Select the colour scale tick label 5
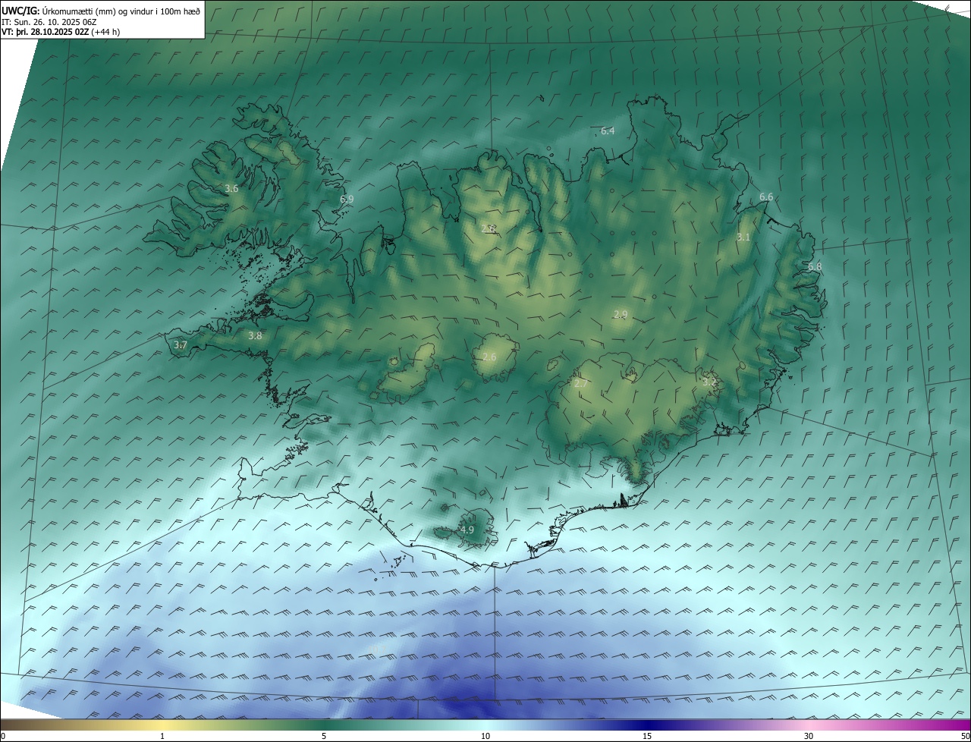This screenshot has width=971, height=742. [324, 736]
